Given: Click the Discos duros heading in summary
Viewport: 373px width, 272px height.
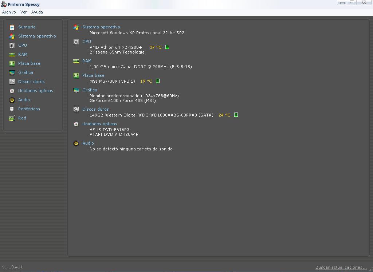Looking at the screenshot, I should click(x=95, y=109).
